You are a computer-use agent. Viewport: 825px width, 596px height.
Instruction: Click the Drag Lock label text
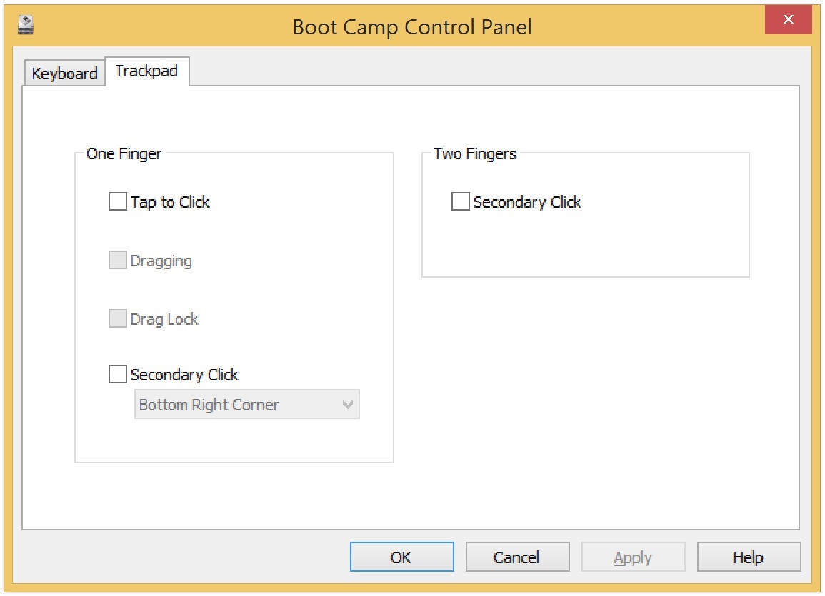point(164,320)
